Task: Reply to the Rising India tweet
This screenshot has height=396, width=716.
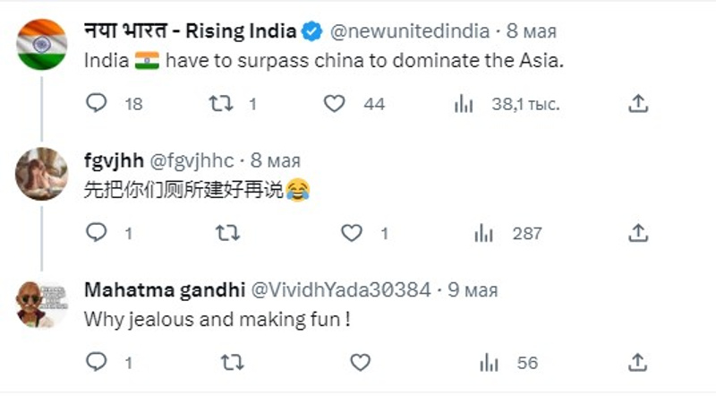Action: tap(97, 104)
